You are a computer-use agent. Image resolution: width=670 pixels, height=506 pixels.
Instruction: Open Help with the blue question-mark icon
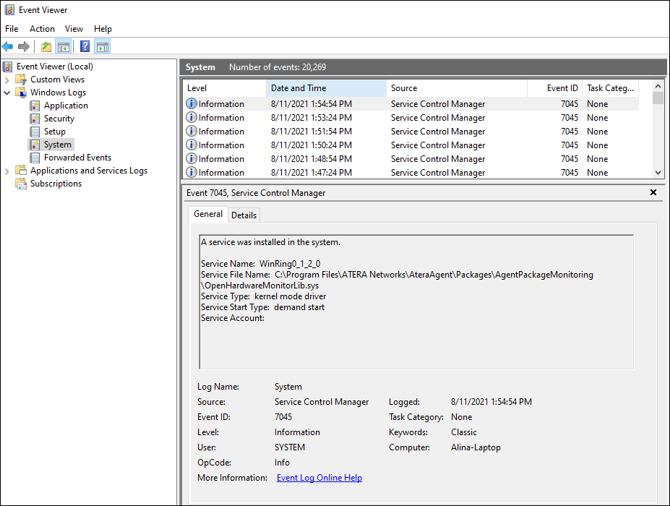click(x=85, y=46)
